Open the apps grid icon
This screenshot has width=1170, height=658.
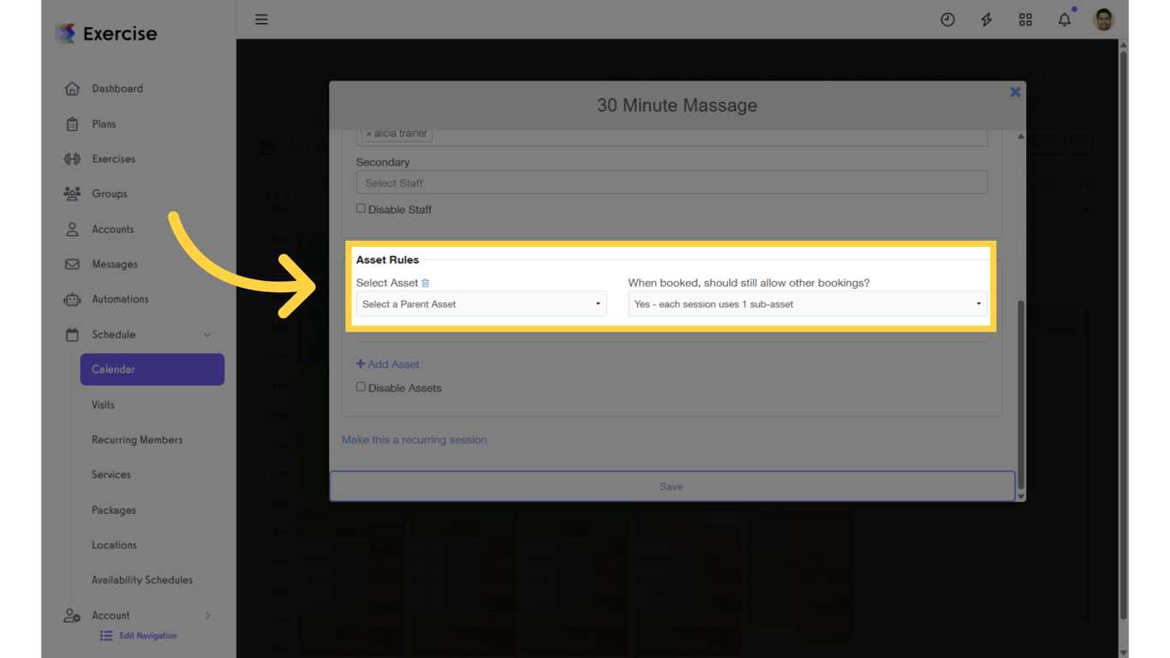(x=1025, y=20)
